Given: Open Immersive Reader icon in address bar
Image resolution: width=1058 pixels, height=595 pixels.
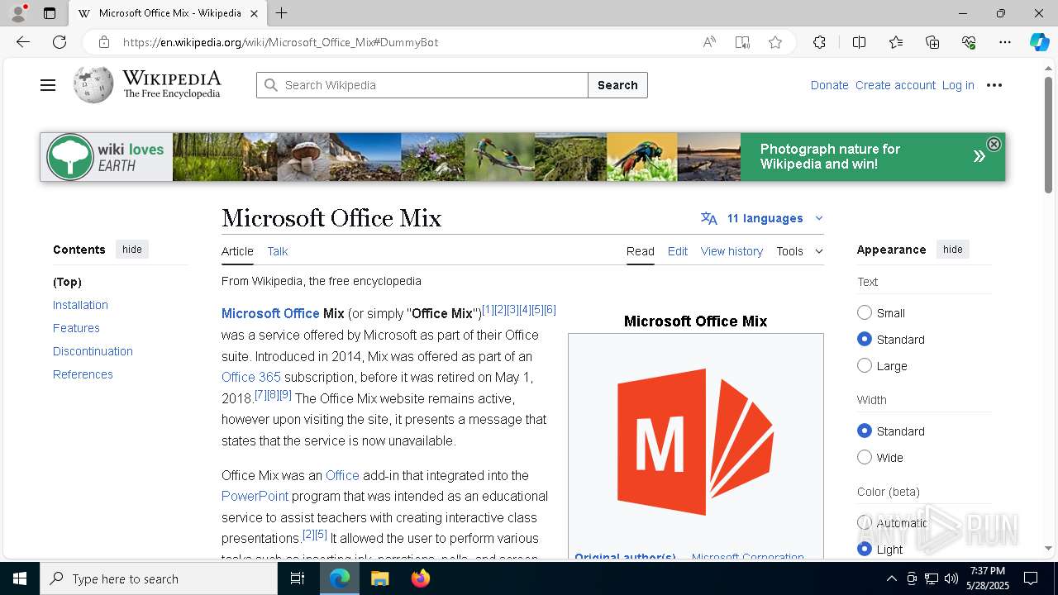Looking at the screenshot, I should 742,42.
